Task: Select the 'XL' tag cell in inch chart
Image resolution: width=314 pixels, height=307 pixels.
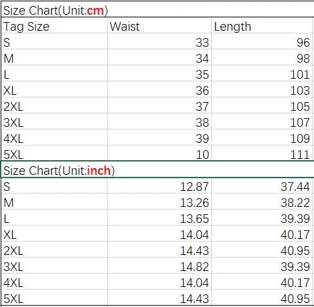Action: (54, 234)
